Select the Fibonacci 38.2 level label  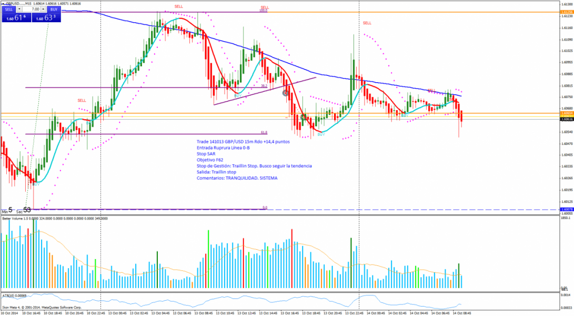coord(264,86)
